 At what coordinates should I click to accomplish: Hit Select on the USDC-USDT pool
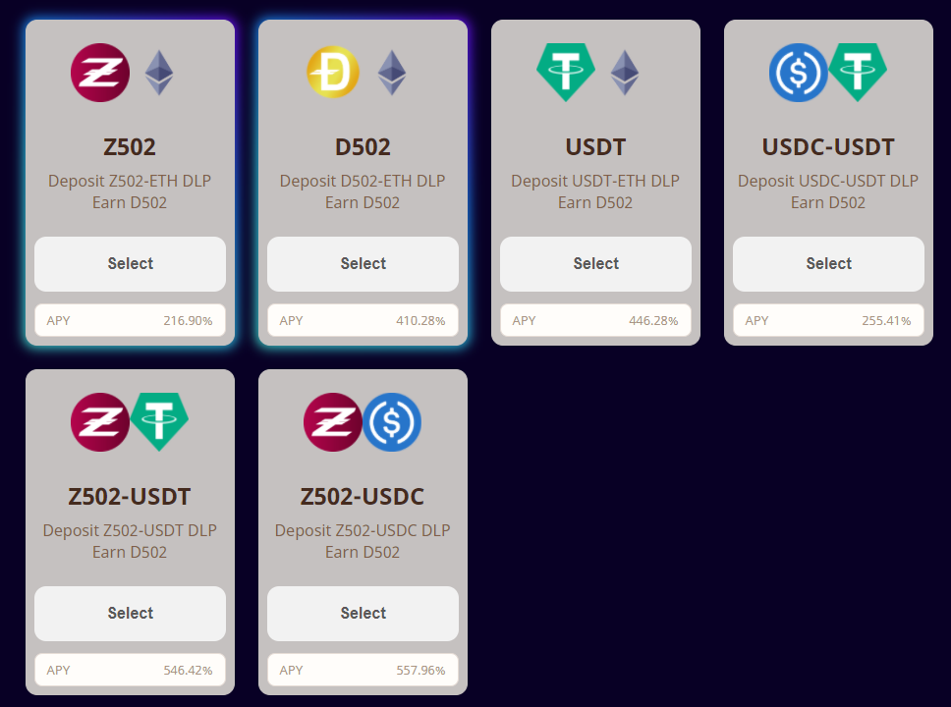click(x=828, y=264)
